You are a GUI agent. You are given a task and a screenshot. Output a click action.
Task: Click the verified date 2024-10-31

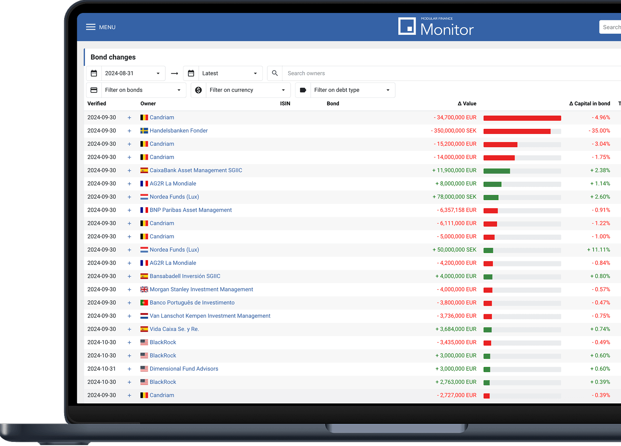point(102,369)
